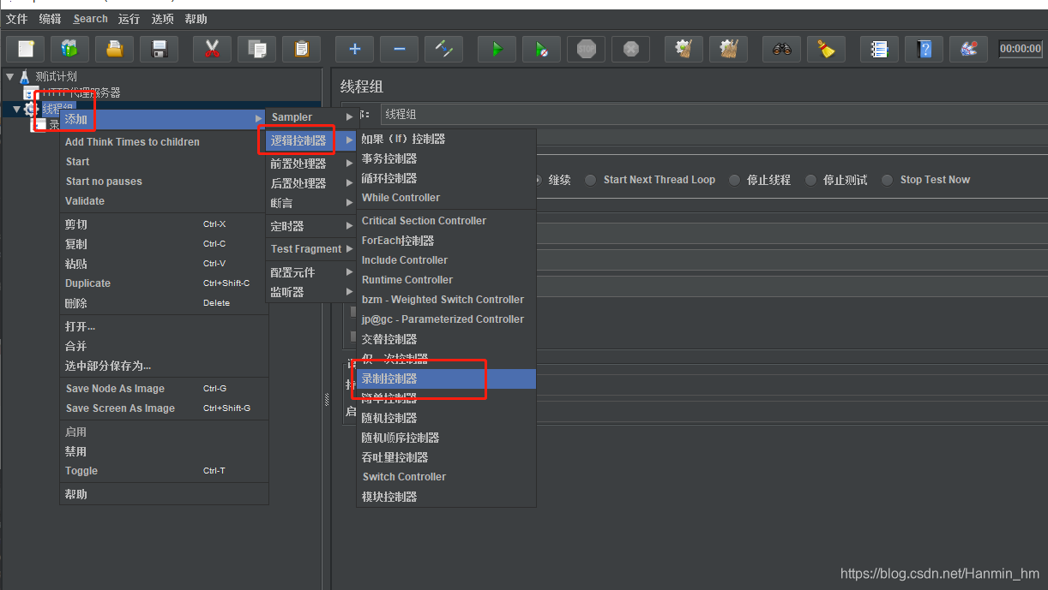This screenshot has width=1048, height=590.
Task: Open the Edit (编辑) menu
Action: (50, 19)
